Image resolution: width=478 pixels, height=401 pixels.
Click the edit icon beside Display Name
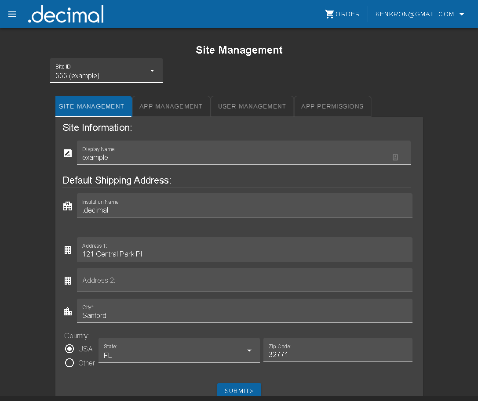[68, 153]
